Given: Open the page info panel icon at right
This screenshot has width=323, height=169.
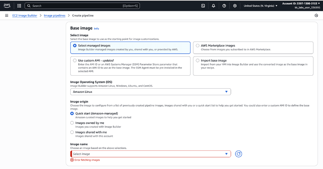Looking at the screenshot, I should click(316, 15).
